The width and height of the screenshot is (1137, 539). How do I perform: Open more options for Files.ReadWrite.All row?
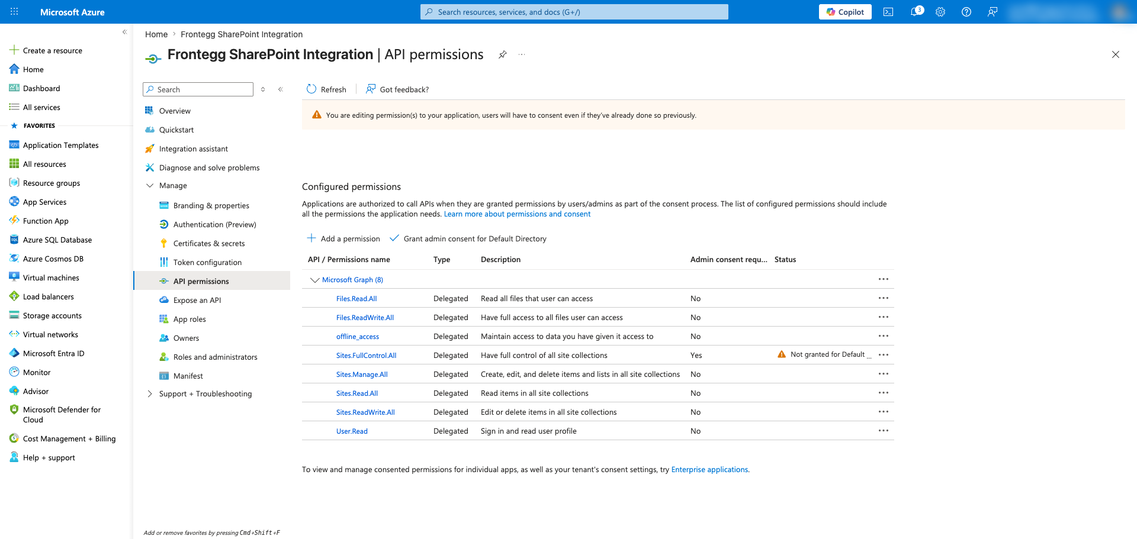click(x=884, y=317)
